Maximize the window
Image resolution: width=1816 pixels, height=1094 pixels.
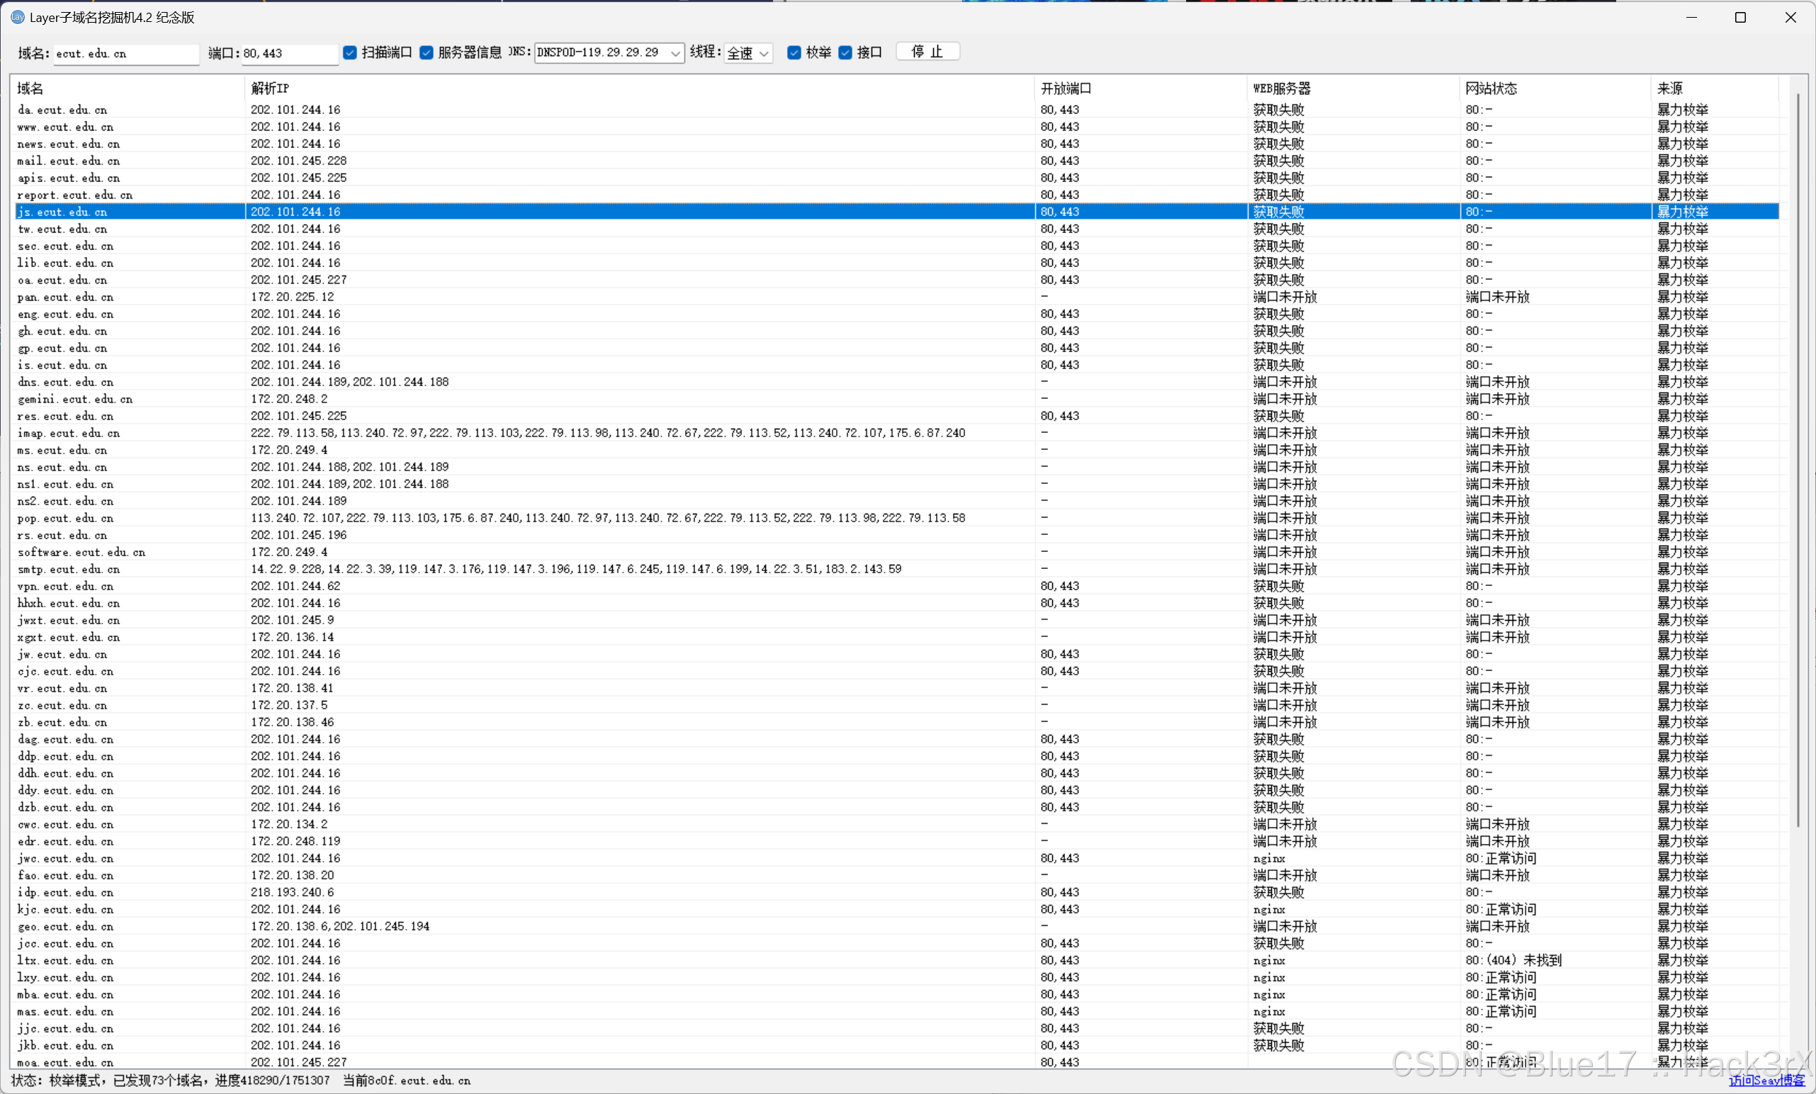pyautogui.click(x=1740, y=17)
